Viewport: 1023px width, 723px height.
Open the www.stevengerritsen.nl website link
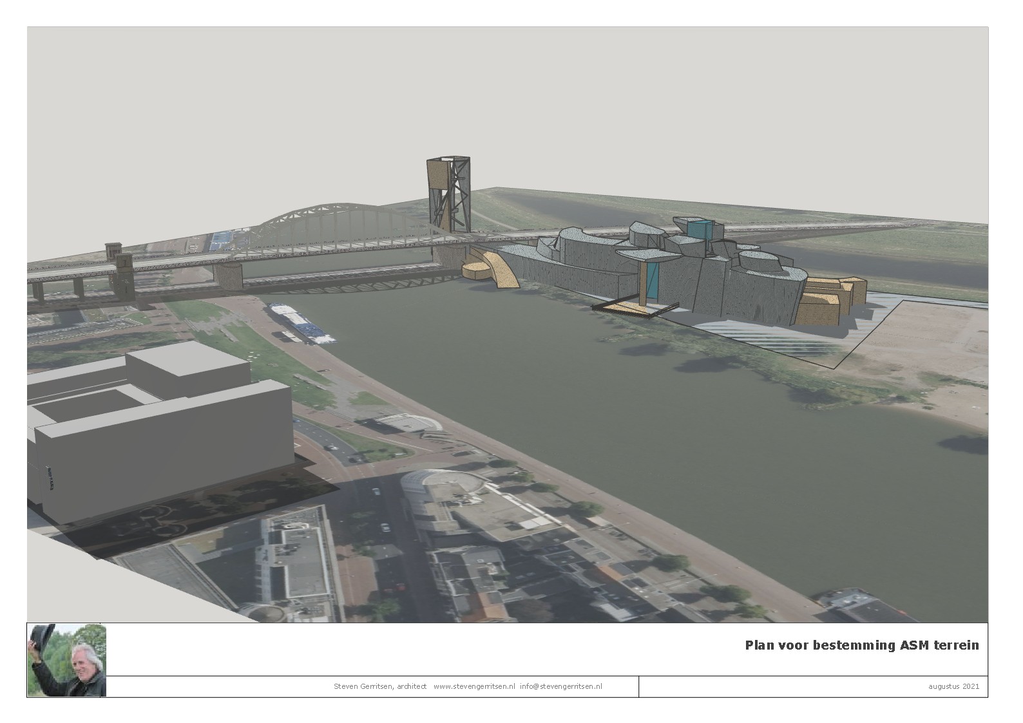pos(474,686)
